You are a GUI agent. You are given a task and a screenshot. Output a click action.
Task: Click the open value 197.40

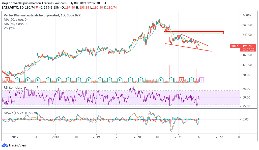click(70, 7)
